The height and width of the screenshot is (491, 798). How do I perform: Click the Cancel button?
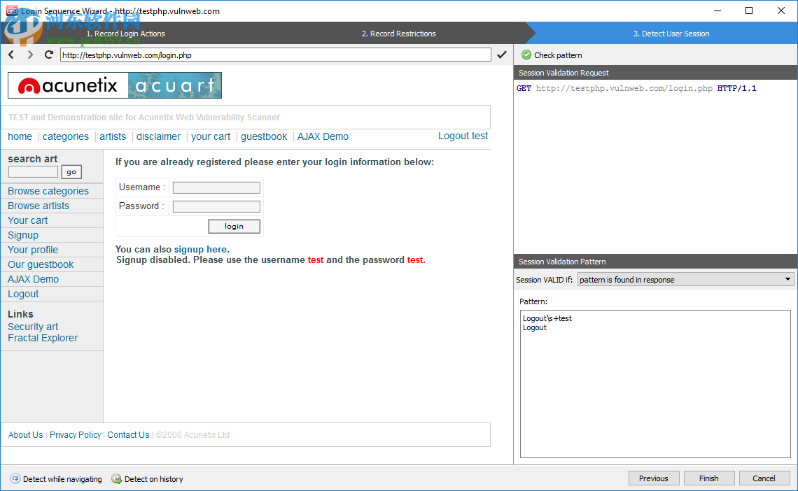[x=764, y=478]
